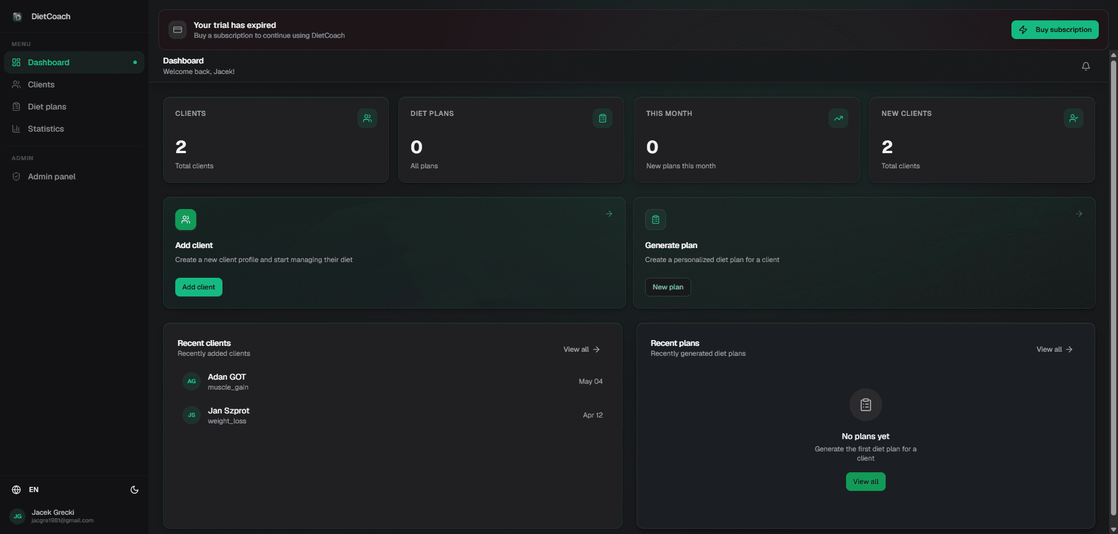
Task: Click the New Clients card user icon
Action: pyautogui.click(x=1074, y=118)
